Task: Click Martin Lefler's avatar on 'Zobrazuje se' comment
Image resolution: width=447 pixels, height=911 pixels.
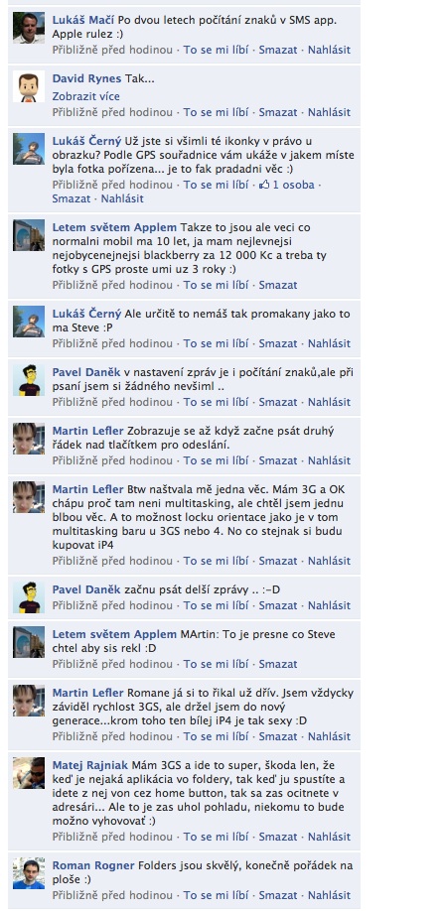Action: point(29,439)
